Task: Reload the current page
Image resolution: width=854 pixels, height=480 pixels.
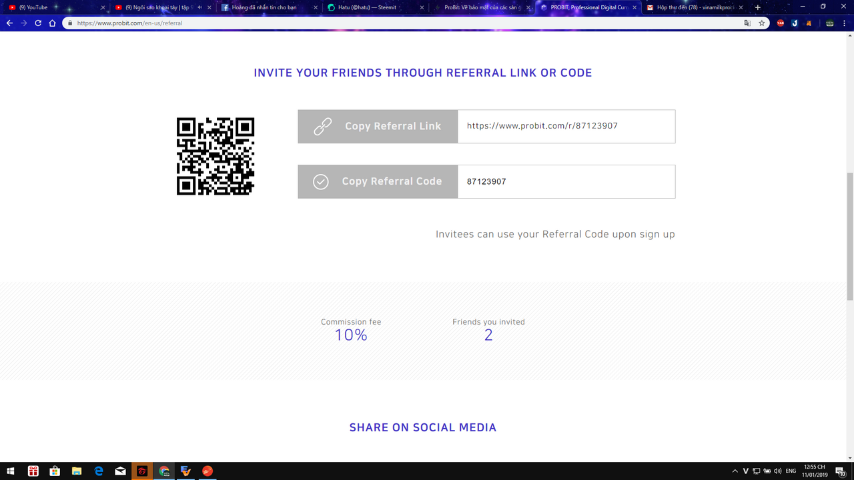Action: pyautogui.click(x=38, y=23)
